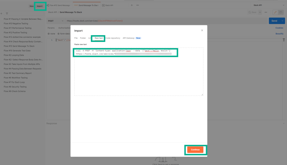
Task: Switch to the Code repository import tab
Action: [x=113, y=38]
